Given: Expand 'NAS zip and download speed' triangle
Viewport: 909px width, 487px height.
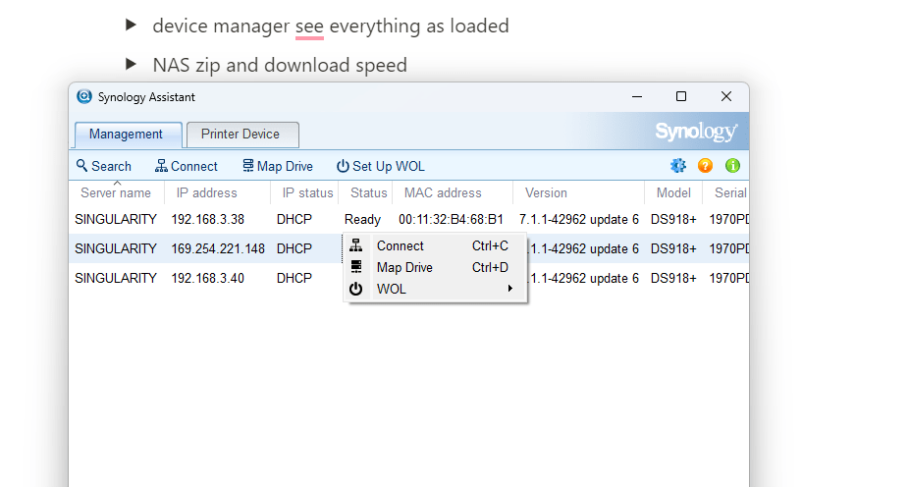Looking at the screenshot, I should click(131, 64).
